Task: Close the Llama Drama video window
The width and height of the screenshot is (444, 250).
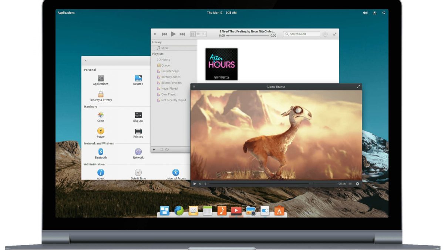Action: [x=194, y=87]
